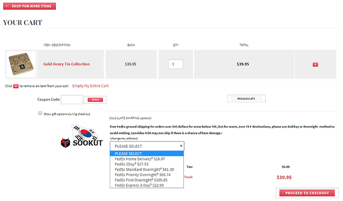Screen dimensions: 343x201
Task: Click Shop For More Items button
Action: [30, 6]
